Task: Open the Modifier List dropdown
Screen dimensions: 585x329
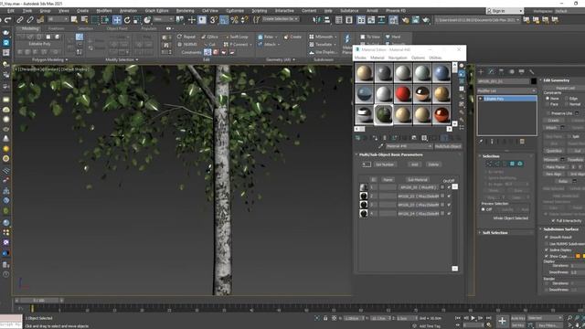Action: 506,90
